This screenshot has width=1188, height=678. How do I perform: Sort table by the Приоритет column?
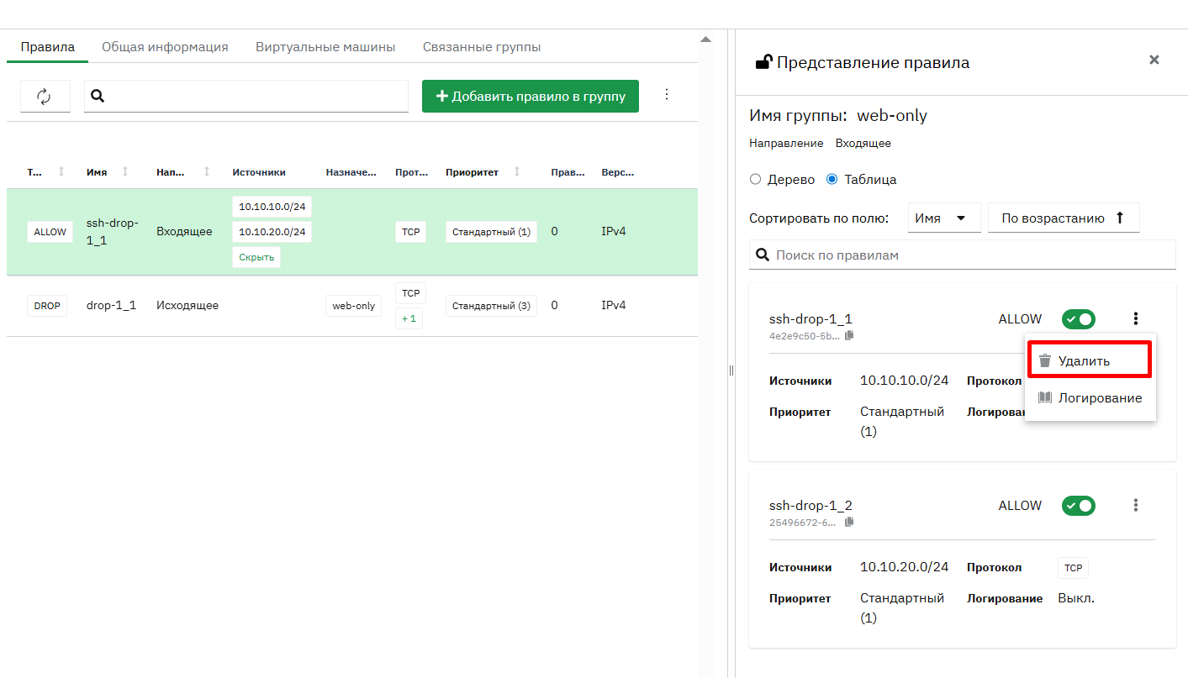(x=517, y=171)
